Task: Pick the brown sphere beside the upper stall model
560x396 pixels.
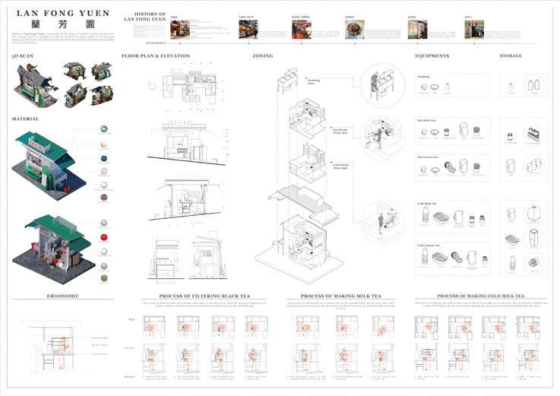Action: [x=104, y=198]
